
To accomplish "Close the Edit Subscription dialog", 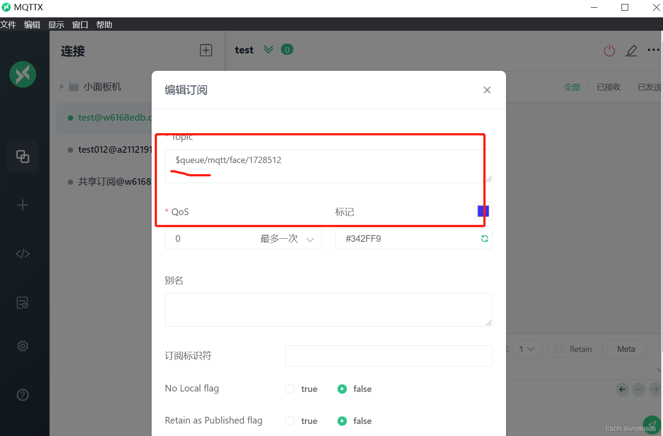I will [487, 90].
